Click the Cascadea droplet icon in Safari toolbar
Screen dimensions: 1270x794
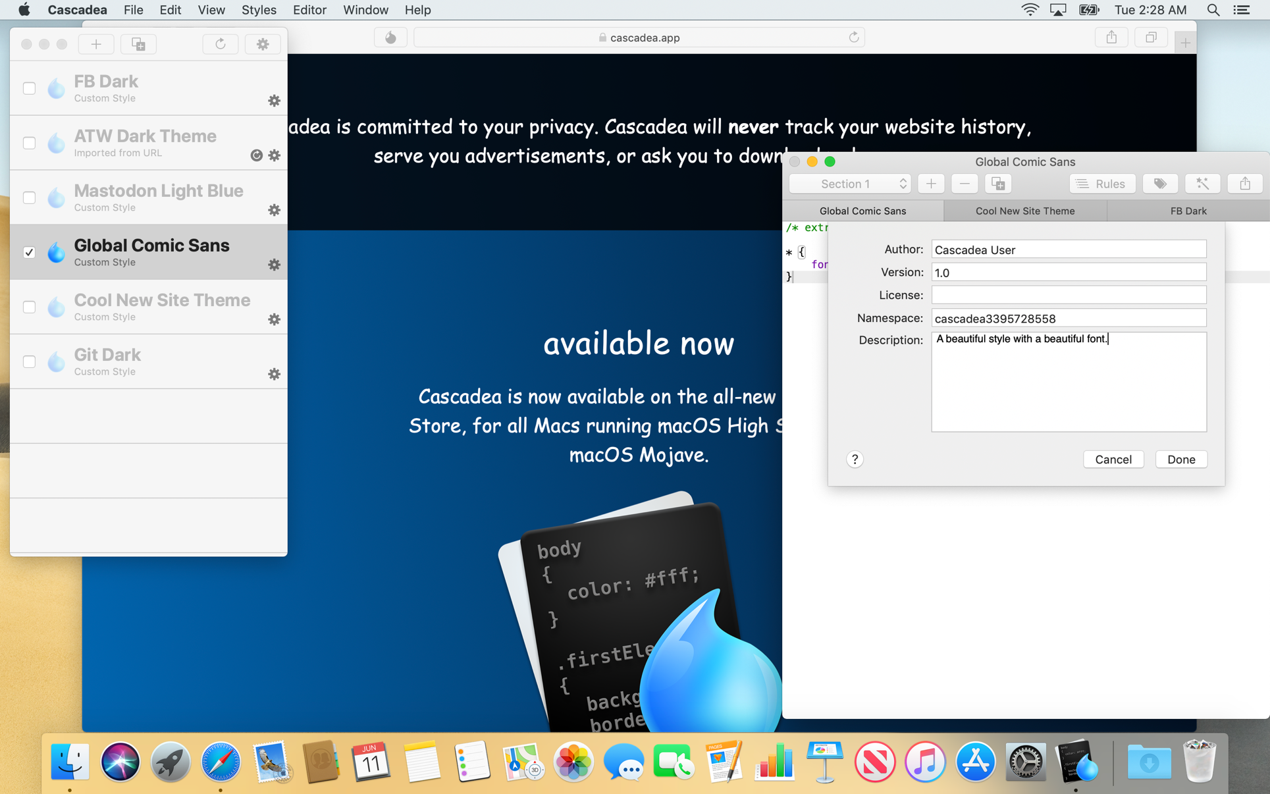pyautogui.click(x=390, y=38)
